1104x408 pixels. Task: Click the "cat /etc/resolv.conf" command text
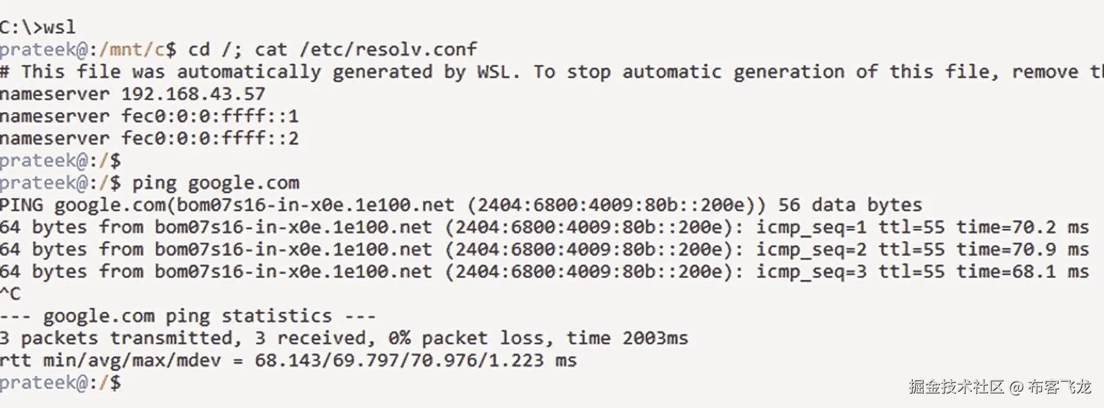(x=365, y=50)
